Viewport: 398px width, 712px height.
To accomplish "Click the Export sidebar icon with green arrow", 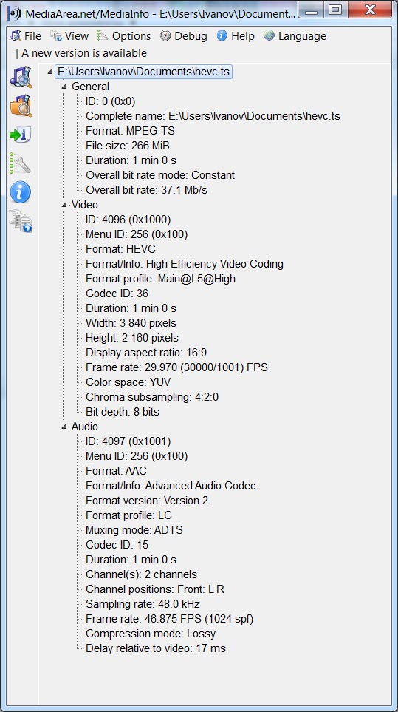I will click(x=21, y=135).
